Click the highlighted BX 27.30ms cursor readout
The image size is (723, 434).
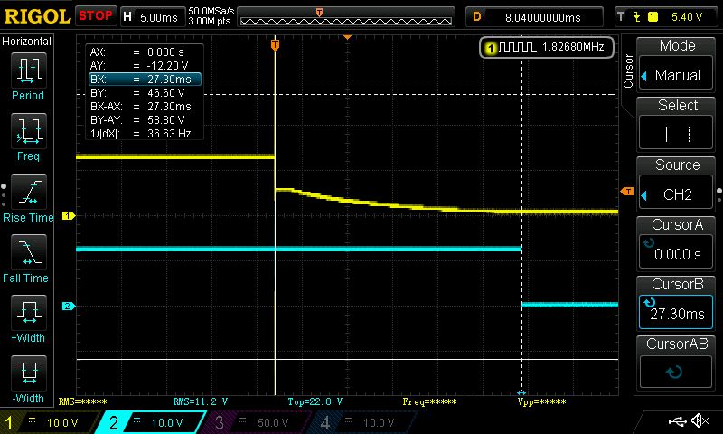146,80
